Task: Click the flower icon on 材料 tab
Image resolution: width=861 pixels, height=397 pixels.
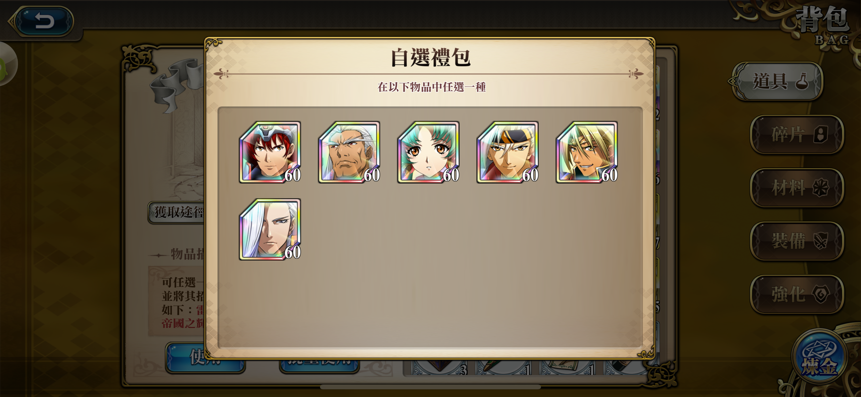Action: pos(821,188)
